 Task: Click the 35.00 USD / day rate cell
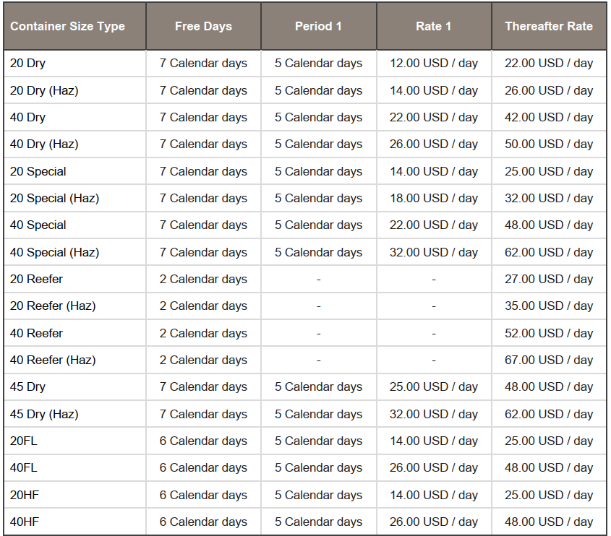pyautogui.click(x=549, y=306)
